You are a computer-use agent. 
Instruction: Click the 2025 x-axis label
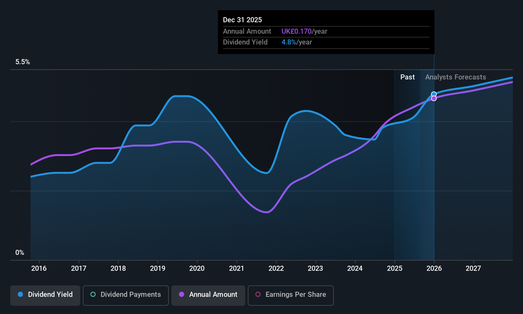(x=395, y=269)
